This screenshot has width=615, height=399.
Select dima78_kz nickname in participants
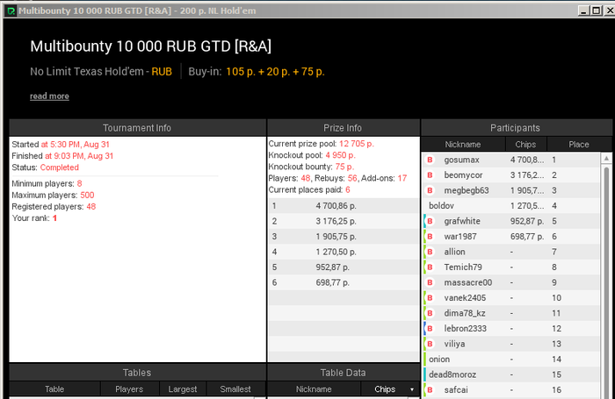(465, 313)
